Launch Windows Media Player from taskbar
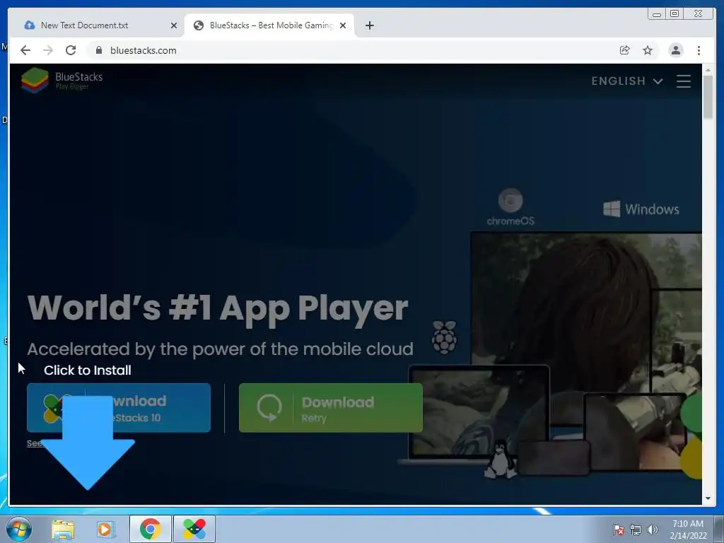Screen dimensions: 724x543 (x=105, y=529)
